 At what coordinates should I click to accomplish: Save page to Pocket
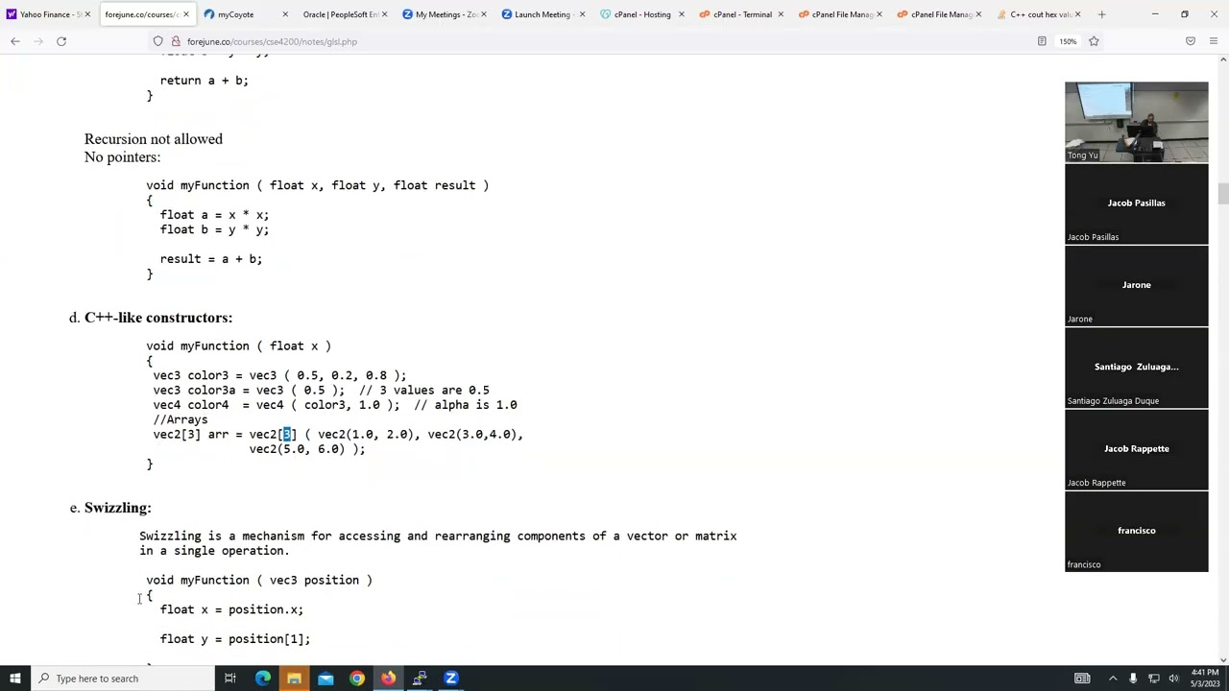pyautogui.click(x=1191, y=41)
